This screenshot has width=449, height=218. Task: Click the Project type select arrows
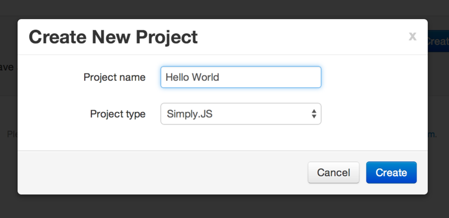(314, 114)
